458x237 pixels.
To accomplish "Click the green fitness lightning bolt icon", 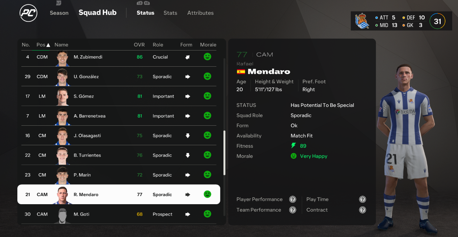I will [294, 146].
